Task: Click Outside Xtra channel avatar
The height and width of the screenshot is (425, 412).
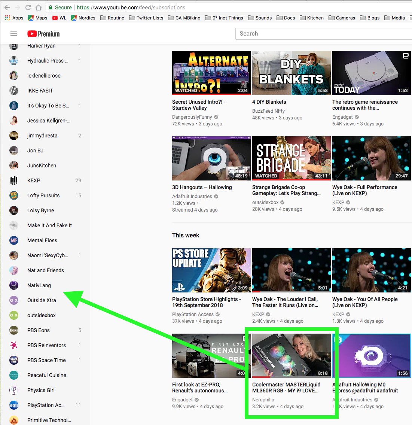Action: pos(14,300)
